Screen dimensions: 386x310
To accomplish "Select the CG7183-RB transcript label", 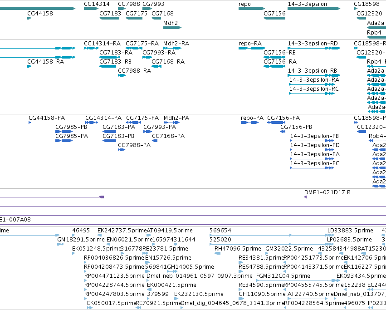I will pos(116,62).
